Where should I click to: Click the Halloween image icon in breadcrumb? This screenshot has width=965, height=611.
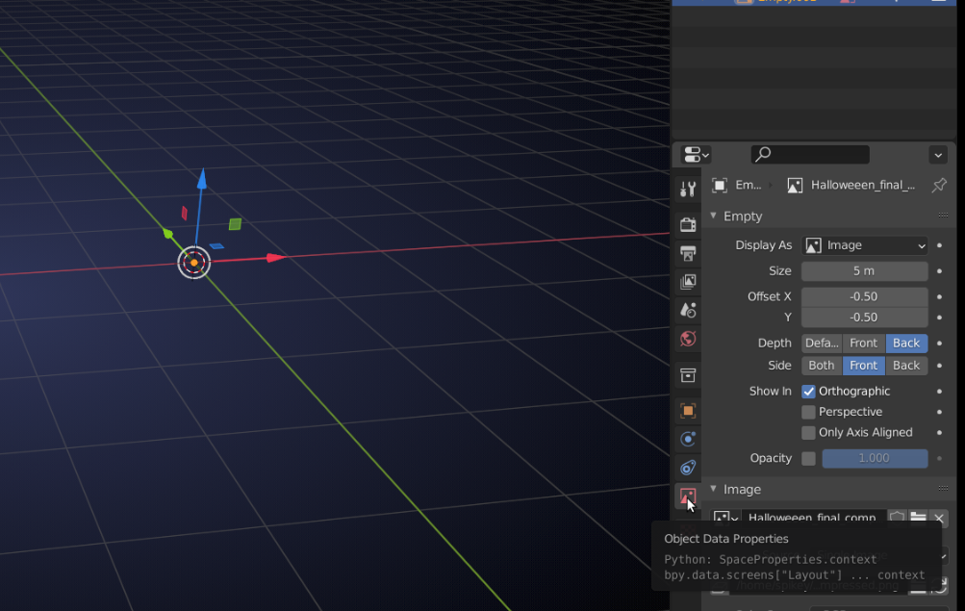[x=795, y=185]
